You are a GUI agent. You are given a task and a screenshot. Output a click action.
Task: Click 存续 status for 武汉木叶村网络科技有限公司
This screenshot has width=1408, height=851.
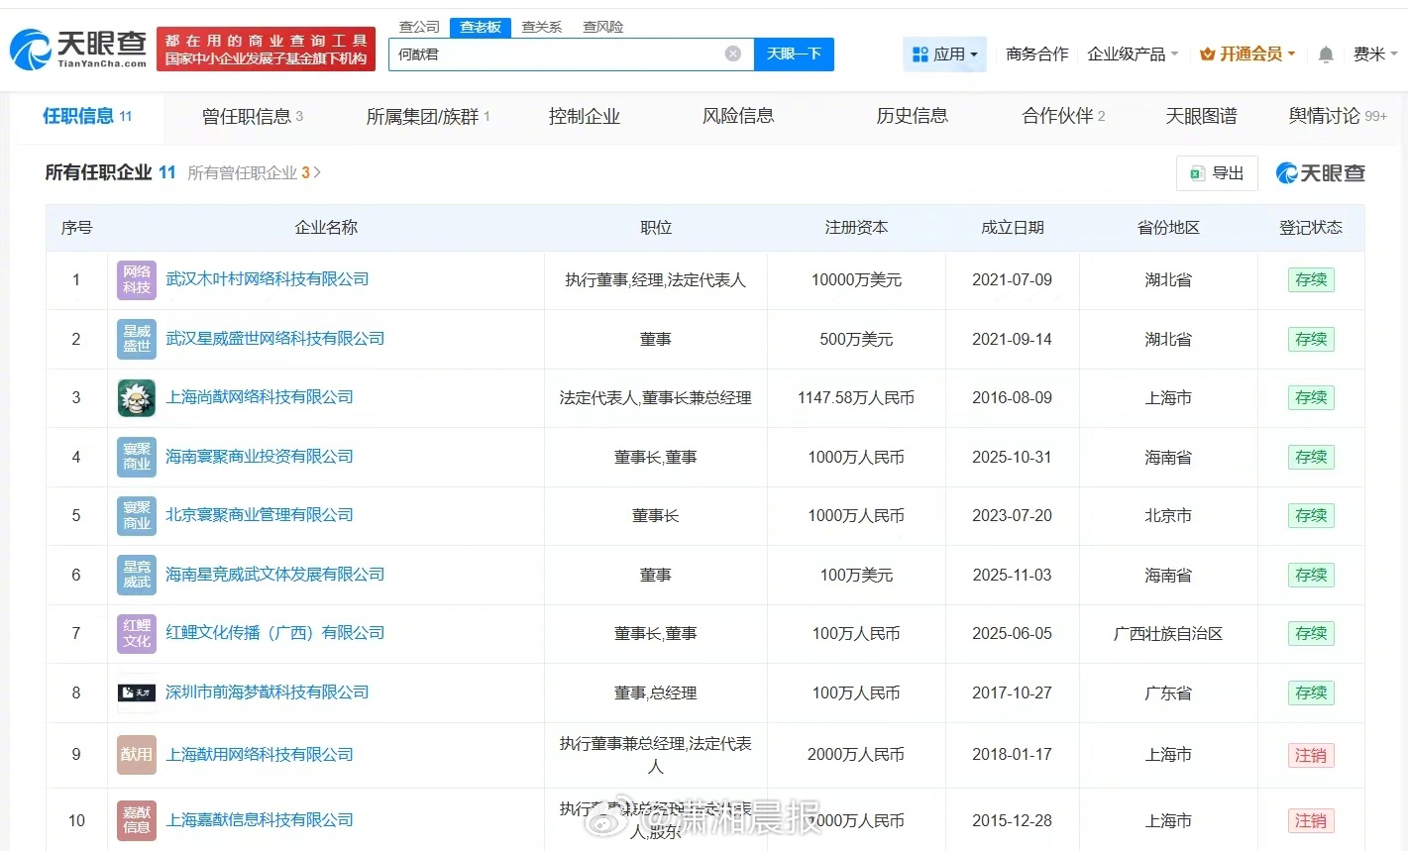(x=1311, y=280)
